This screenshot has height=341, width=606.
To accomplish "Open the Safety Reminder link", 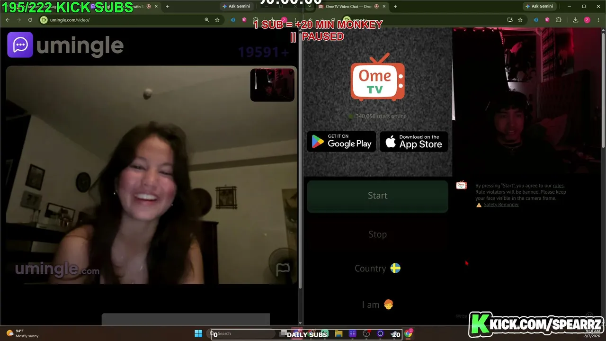I will (501, 205).
